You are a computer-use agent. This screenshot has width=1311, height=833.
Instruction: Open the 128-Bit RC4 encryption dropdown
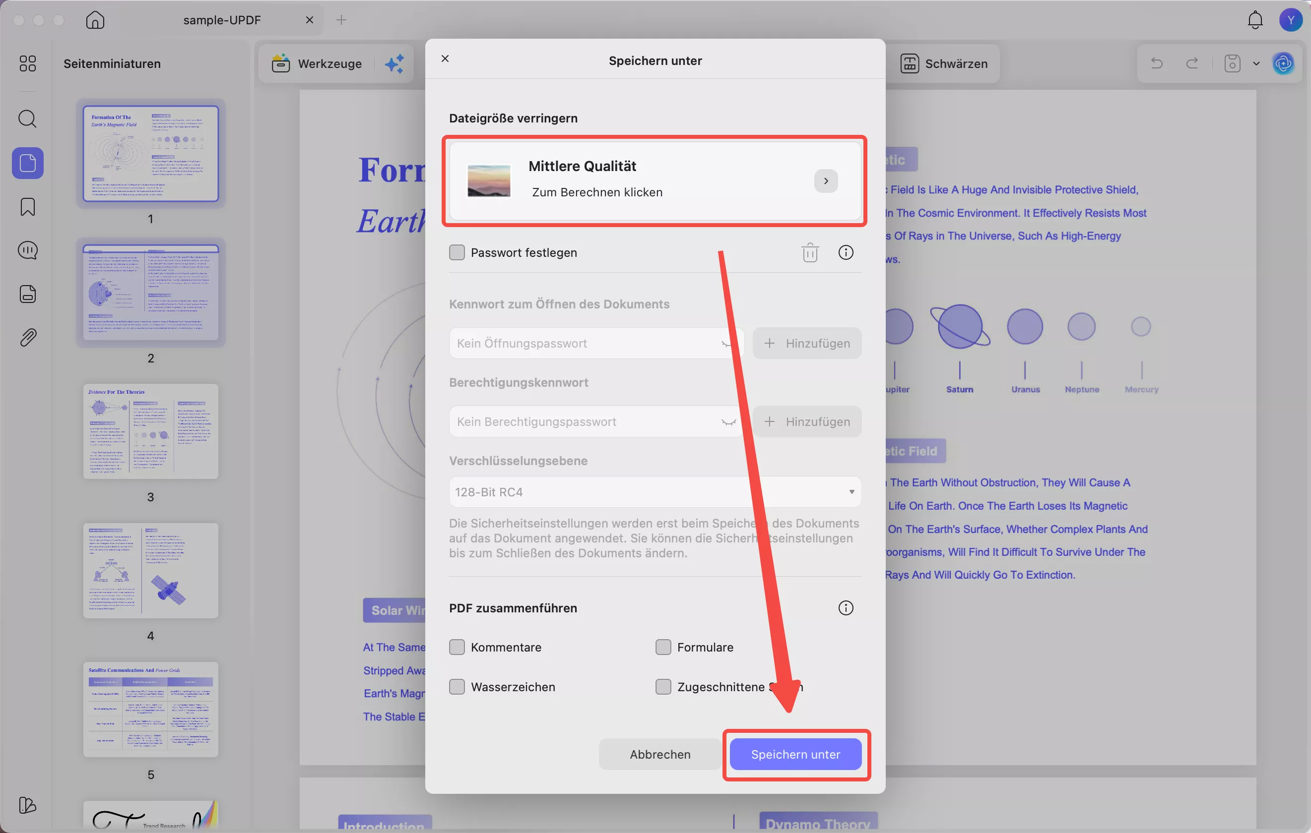point(655,492)
